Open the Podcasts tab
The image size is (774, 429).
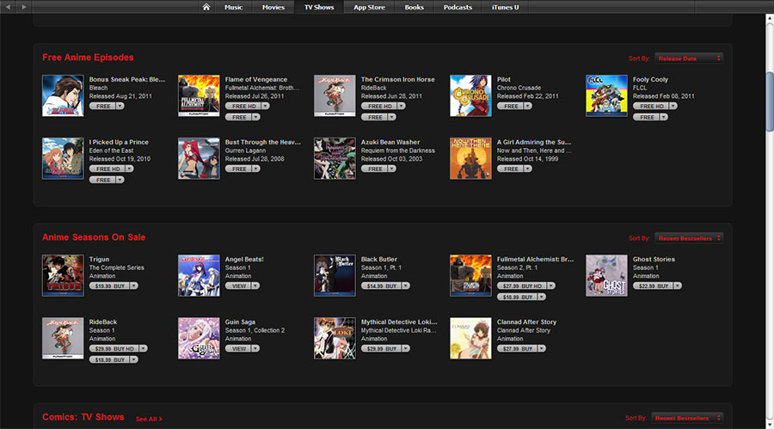coord(458,7)
